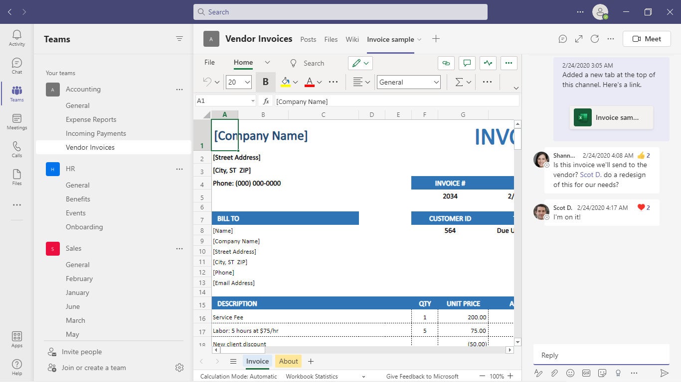This screenshot has width=681, height=382.
Task: Open fill color dropdown arrow
Action: (296, 82)
